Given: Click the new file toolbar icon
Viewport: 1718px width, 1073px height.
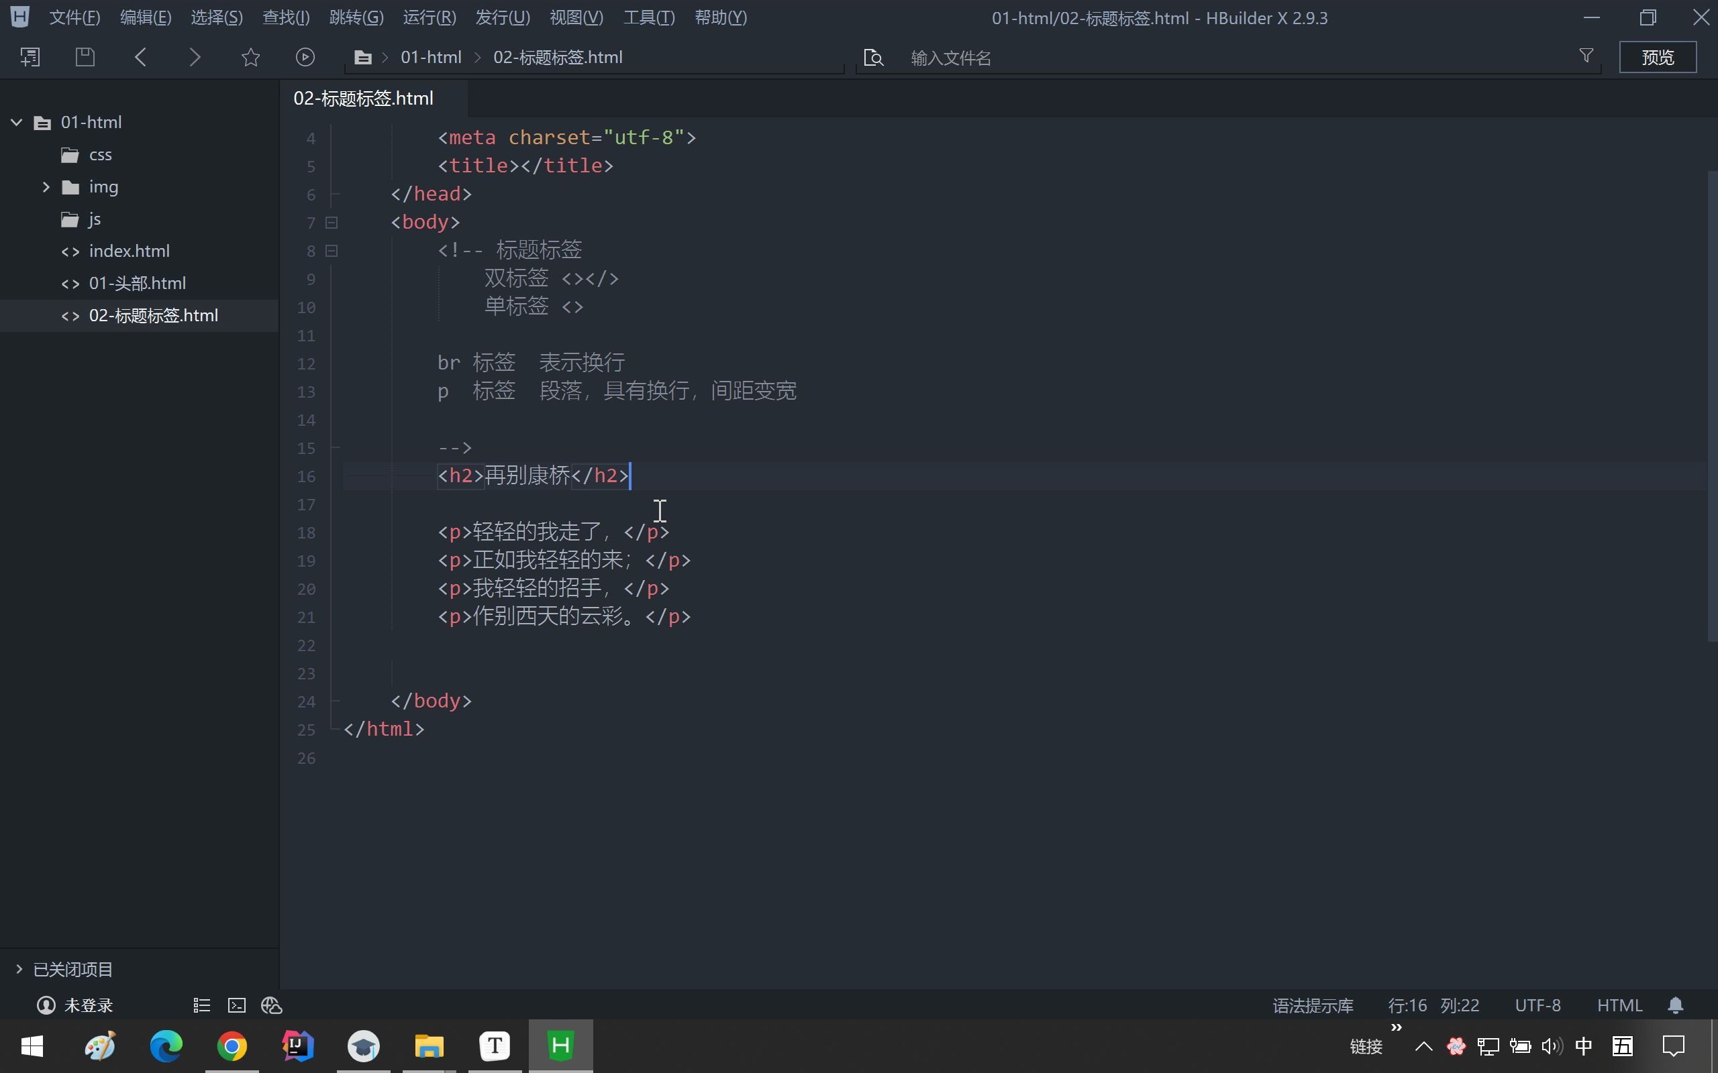Looking at the screenshot, I should tap(30, 57).
